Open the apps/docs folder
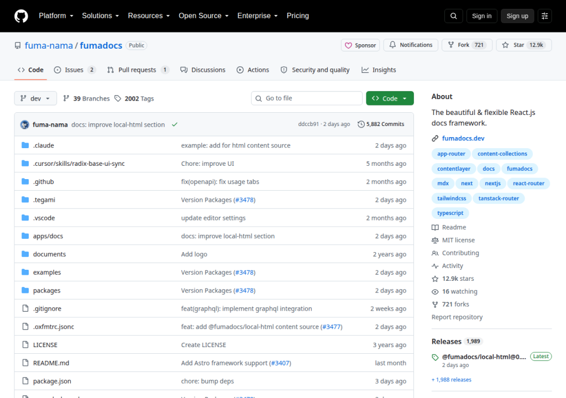 pos(48,236)
